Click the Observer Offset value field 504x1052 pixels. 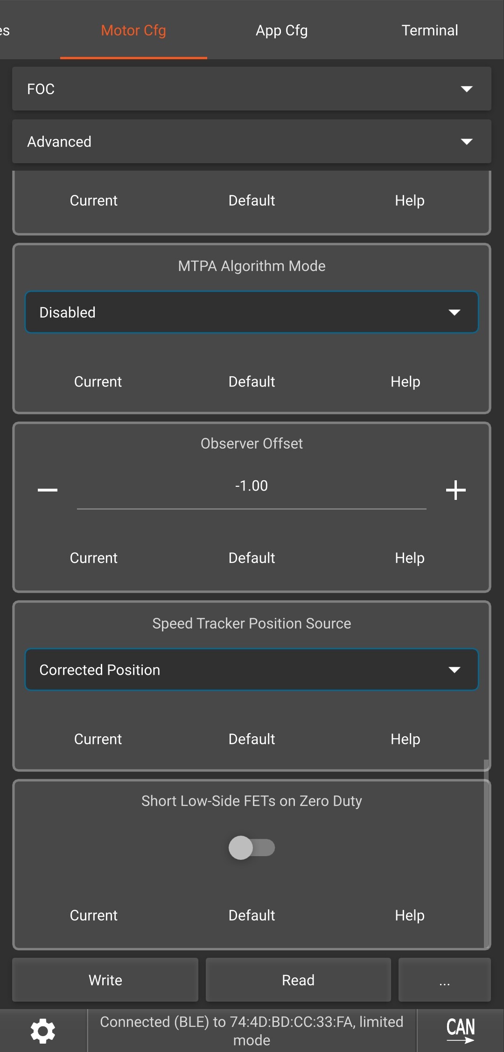coord(252,486)
